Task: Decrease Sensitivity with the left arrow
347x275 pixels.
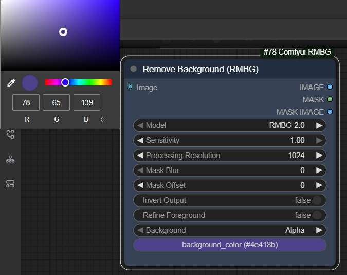Action: (x=139, y=140)
